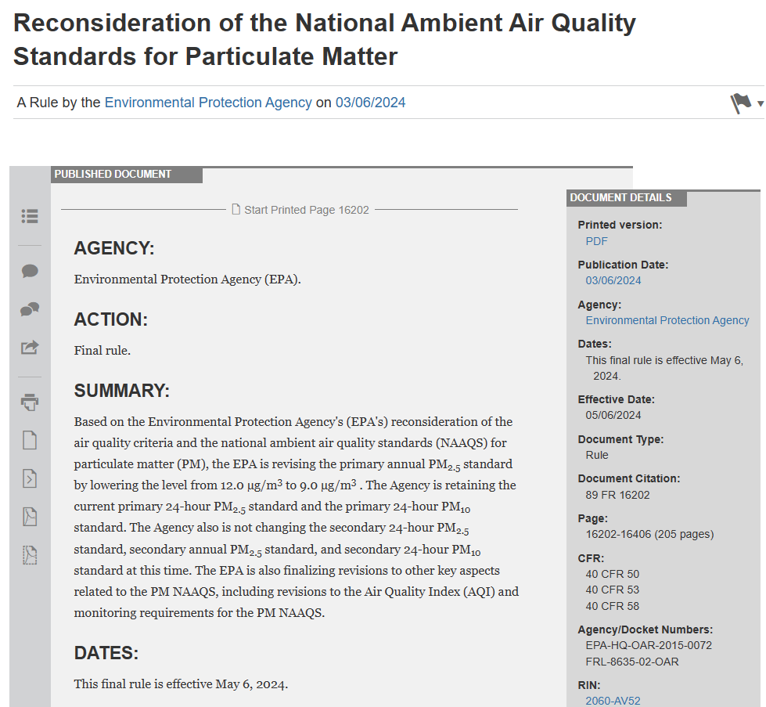The width and height of the screenshot is (766, 707).
Task: Open the double speech bubbles discussion icon
Action: (30, 309)
